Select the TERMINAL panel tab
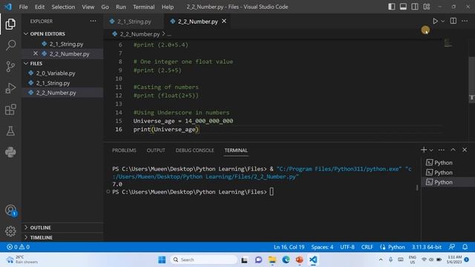The width and height of the screenshot is (475, 267). point(236,151)
